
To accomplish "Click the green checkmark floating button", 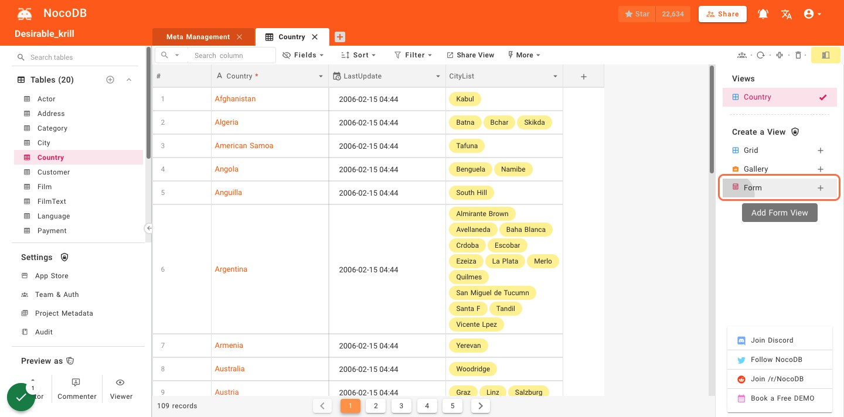I will 21,397.
